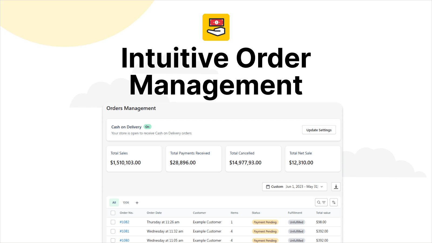432x243 pixels.
Task: Select the checkbox for order #1082
Action: (113, 222)
